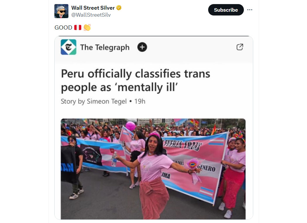Click the GENERO text on the banner

(x=206, y=168)
